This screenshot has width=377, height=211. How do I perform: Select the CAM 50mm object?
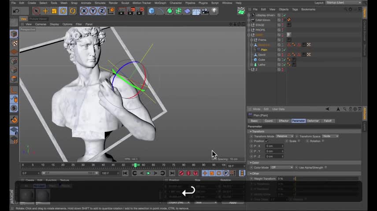pos(263,20)
